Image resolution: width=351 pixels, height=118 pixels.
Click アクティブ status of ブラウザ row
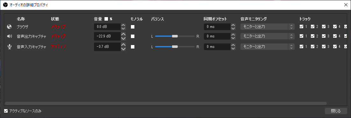click(58, 27)
